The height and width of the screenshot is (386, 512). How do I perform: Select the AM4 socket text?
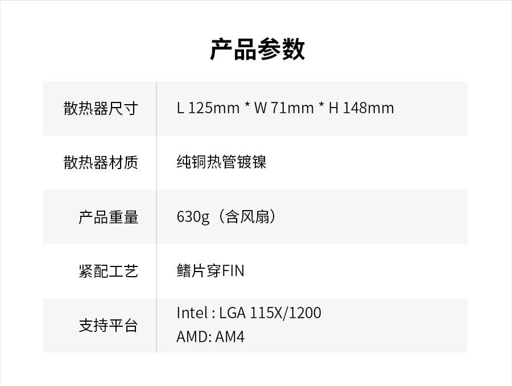(230, 337)
